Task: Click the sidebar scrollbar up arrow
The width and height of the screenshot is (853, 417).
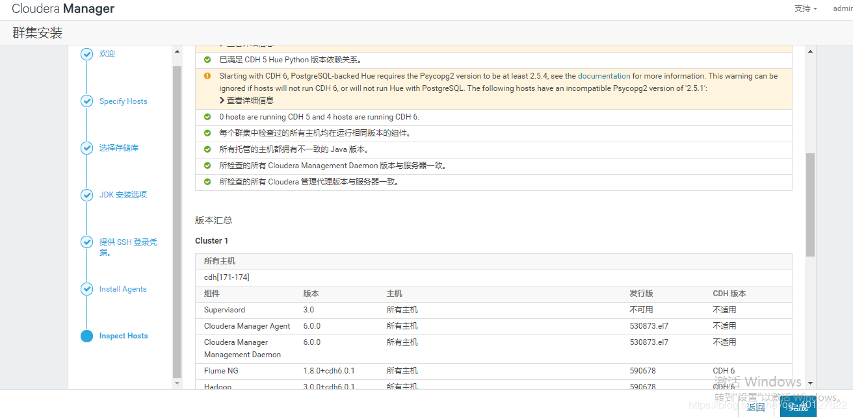Action: click(x=177, y=51)
